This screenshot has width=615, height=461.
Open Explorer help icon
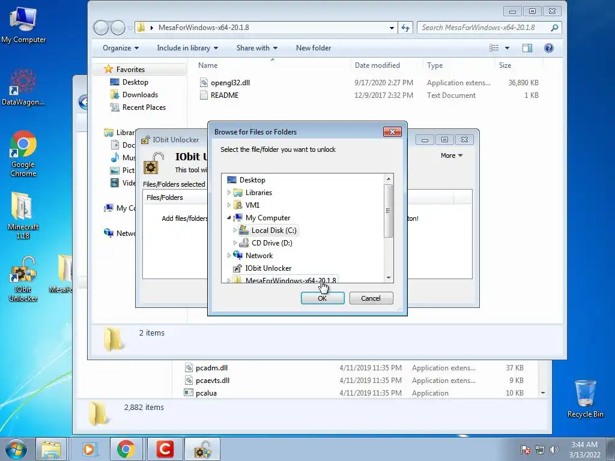click(x=549, y=48)
